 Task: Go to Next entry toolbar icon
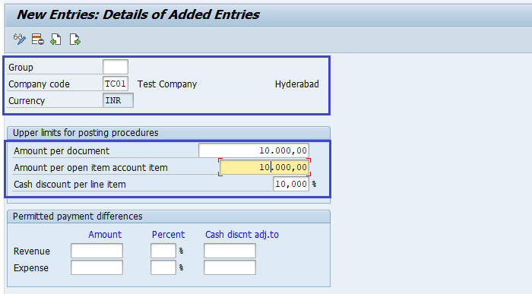pos(74,40)
